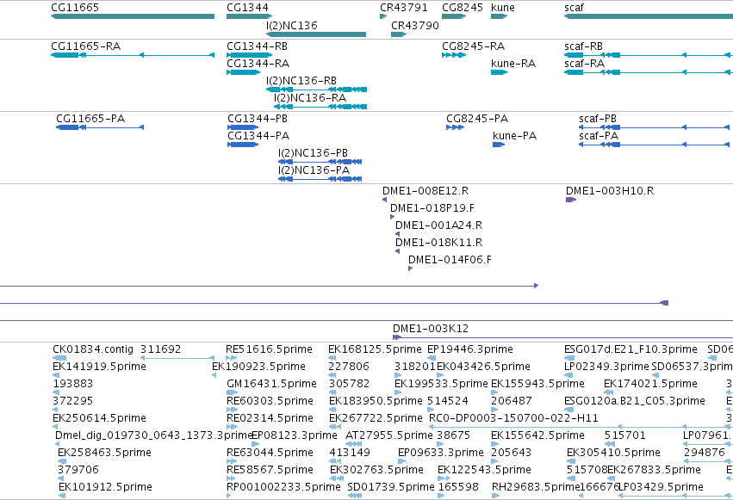Select the kune gene label

(503, 8)
